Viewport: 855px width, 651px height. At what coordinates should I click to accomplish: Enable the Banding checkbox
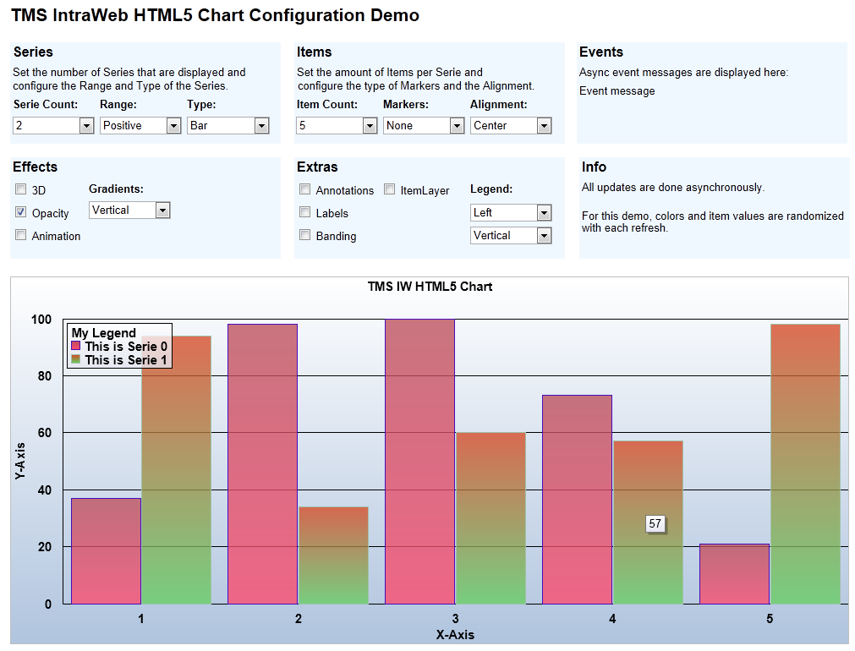[304, 235]
